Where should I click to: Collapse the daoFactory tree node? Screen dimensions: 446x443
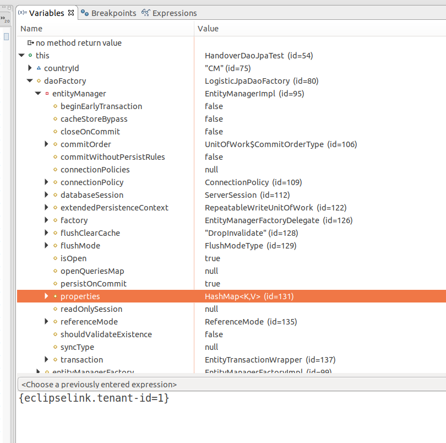(29, 80)
